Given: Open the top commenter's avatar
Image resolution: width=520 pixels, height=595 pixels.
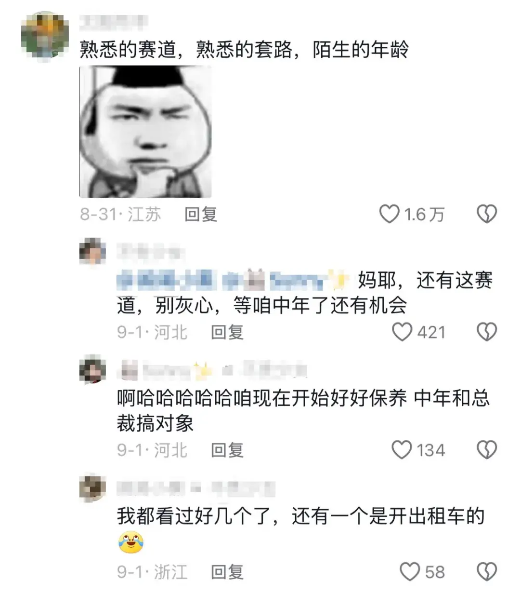Looking at the screenshot, I should 45,35.
